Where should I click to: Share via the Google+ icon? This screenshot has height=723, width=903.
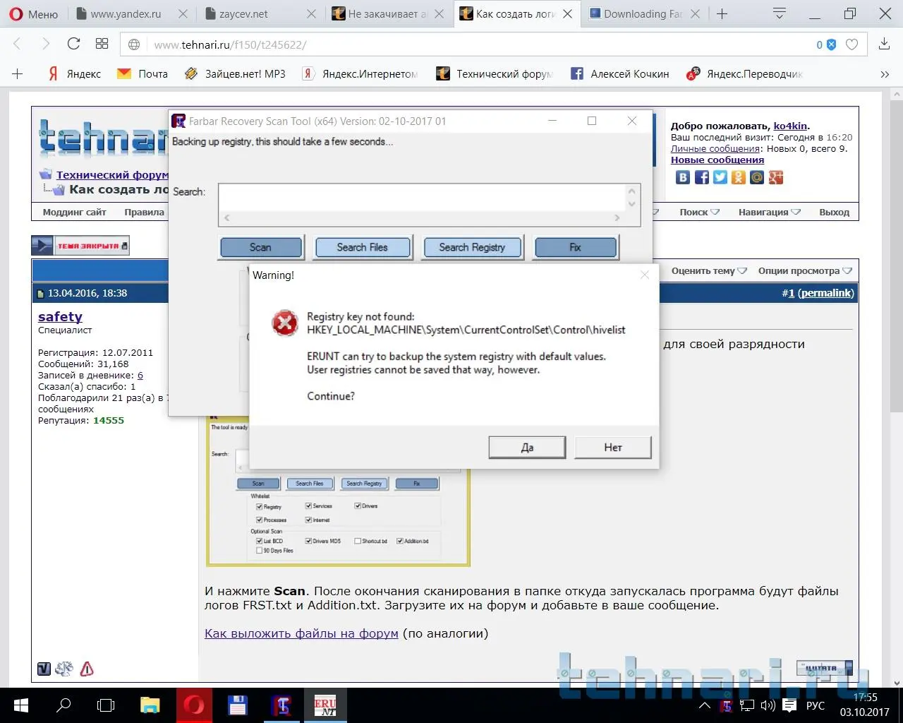coord(776,177)
